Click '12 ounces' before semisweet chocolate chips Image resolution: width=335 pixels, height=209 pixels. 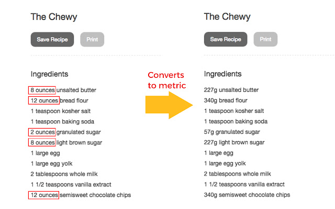coord(44,195)
